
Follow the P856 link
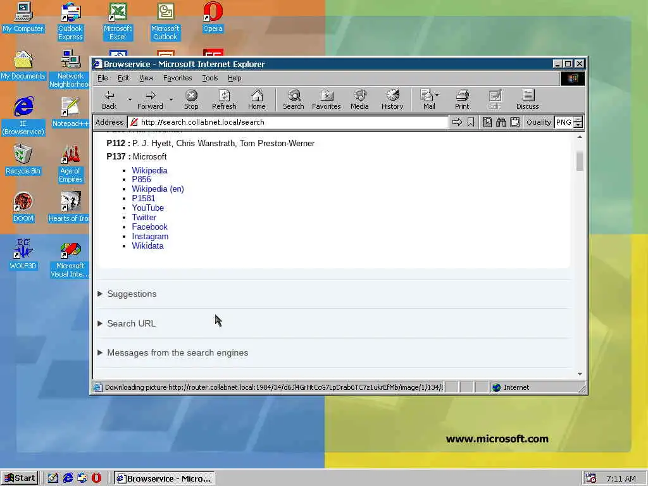pos(141,179)
